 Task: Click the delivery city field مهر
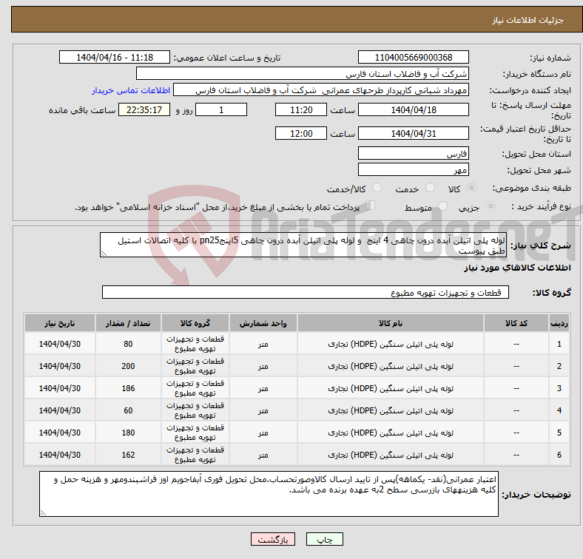(x=414, y=169)
